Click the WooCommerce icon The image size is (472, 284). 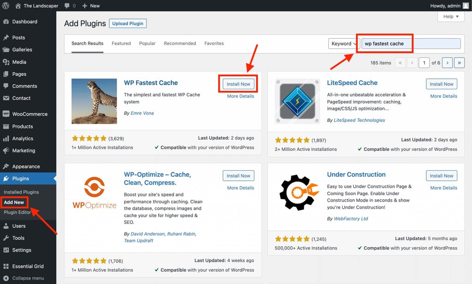click(x=6, y=114)
